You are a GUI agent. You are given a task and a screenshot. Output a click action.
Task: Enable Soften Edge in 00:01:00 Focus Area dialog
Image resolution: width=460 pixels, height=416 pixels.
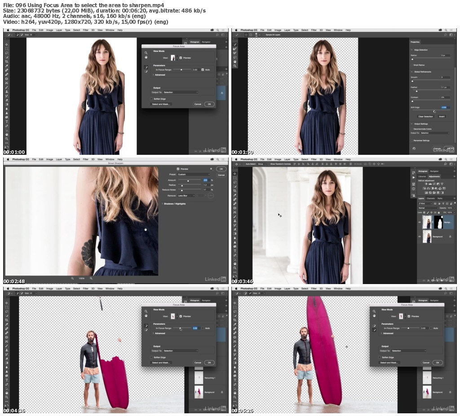tap(151, 99)
